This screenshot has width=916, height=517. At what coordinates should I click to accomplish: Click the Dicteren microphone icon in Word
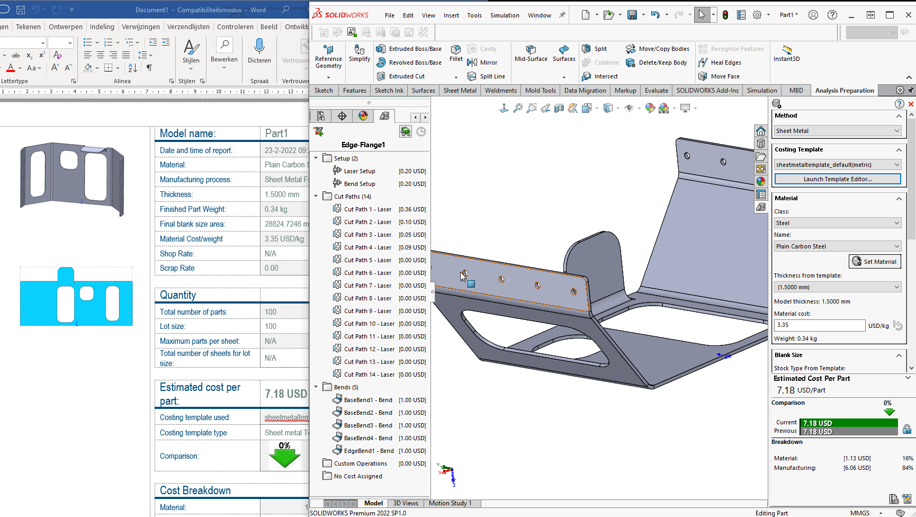pos(259,47)
